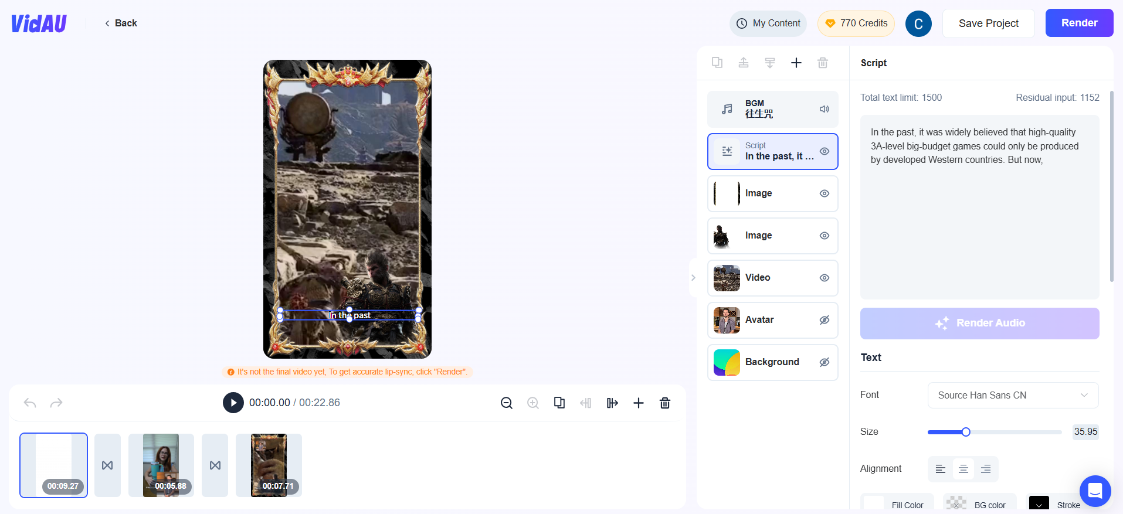Open the user profile avatar C
Viewport: 1123px width, 514px height.
[x=918, y=24]
